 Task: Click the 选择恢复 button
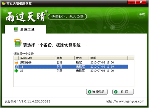[x=97, y=92]
